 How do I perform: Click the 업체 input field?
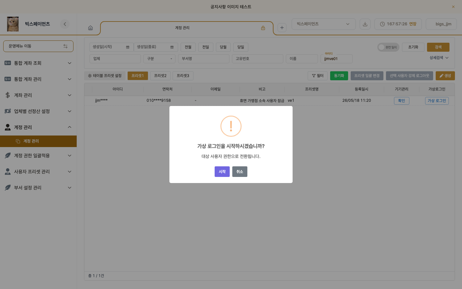tap(115, 59)
